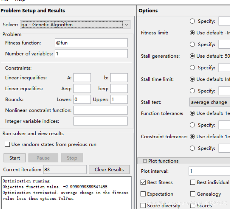Click the 'Run solver and view results' label
Screen dimensions: 230x209
33,134
